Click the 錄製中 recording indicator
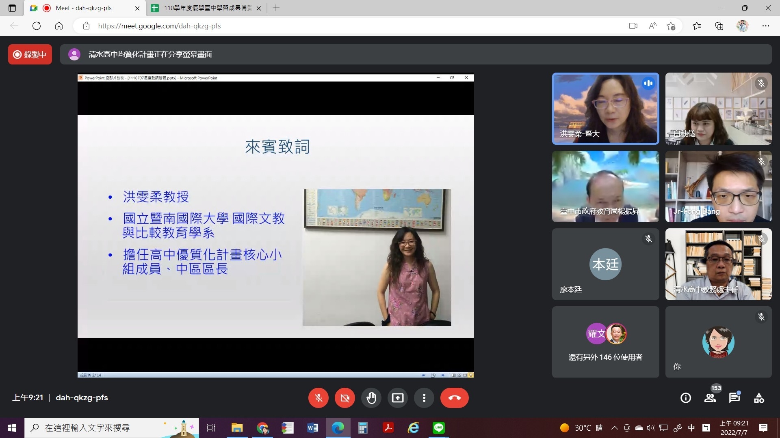 tap(30, 54)
